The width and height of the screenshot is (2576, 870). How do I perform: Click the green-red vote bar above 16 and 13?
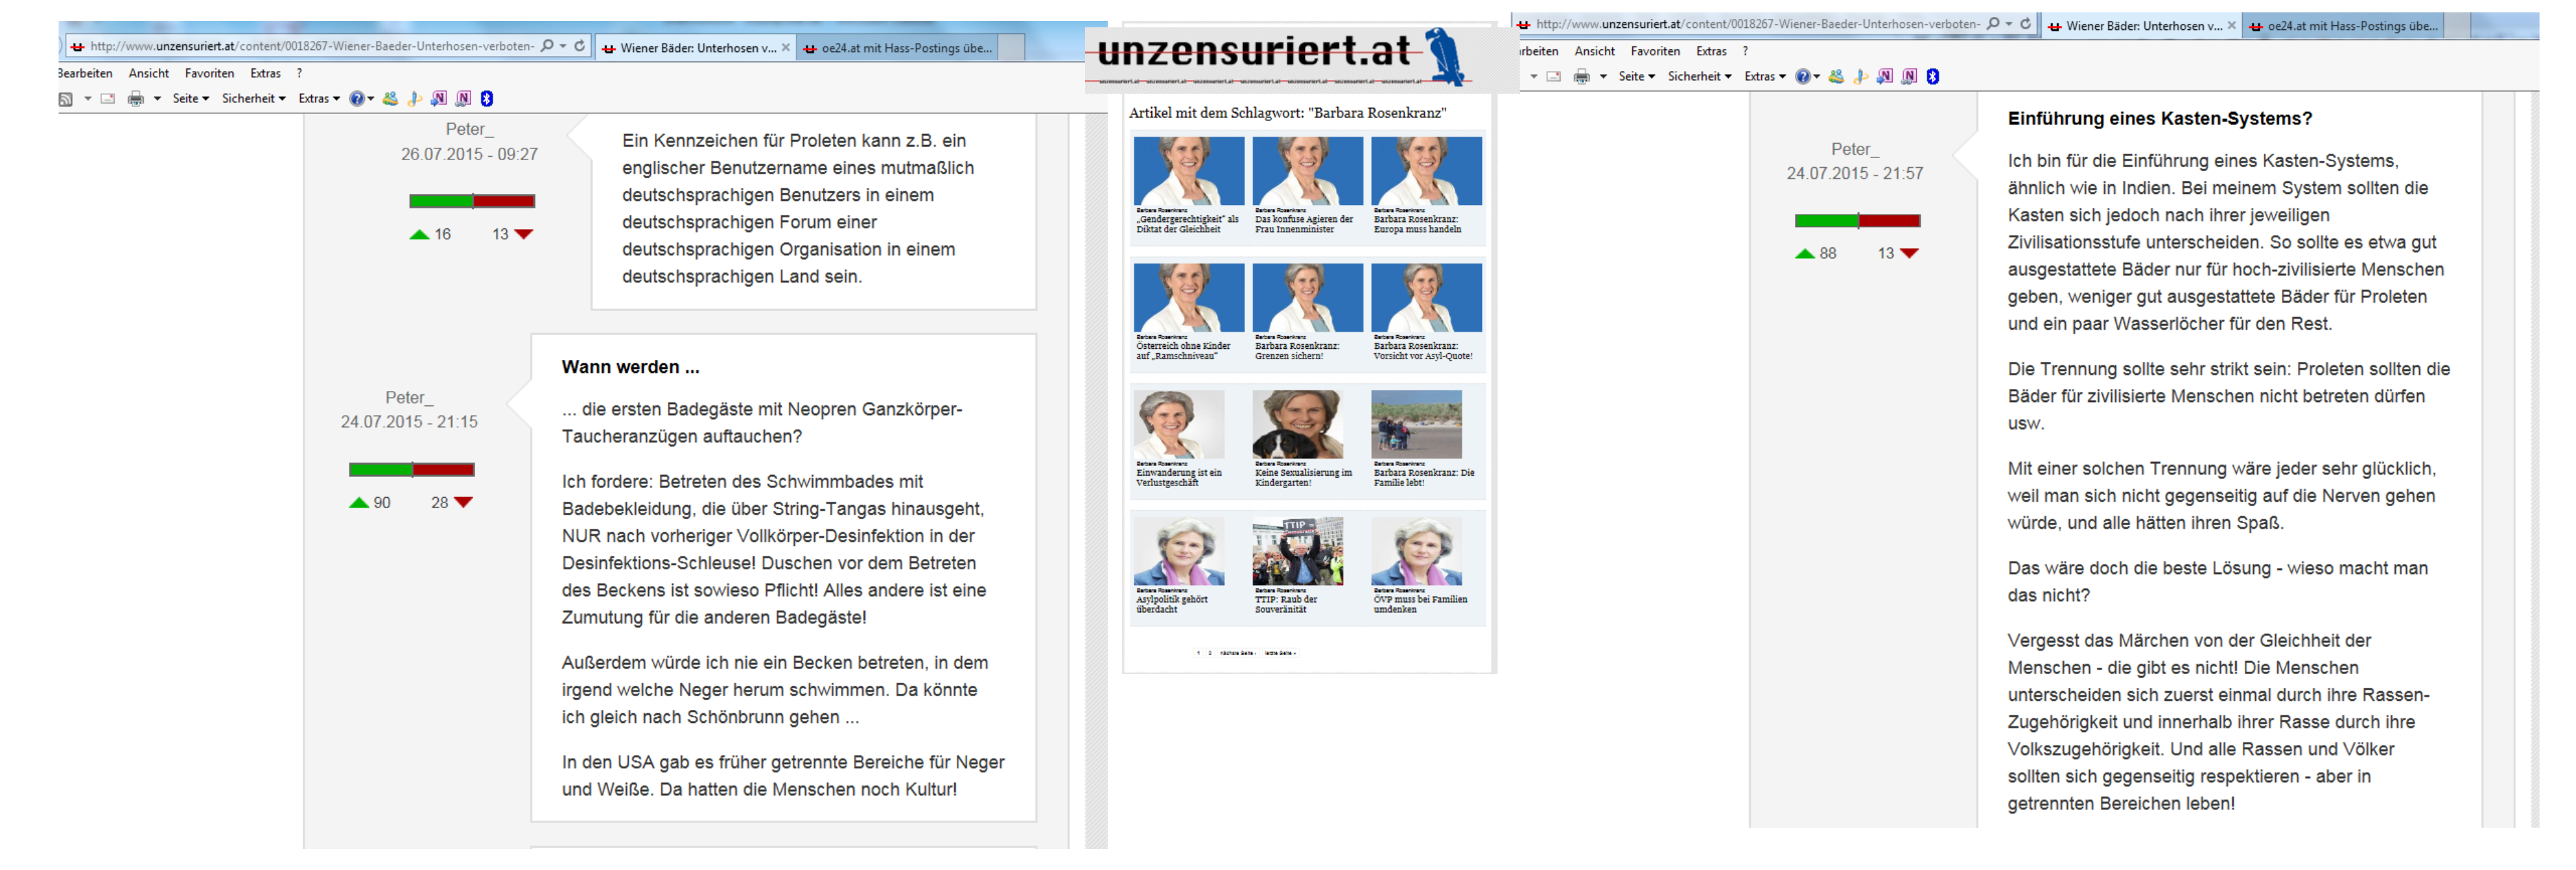[472, 201]
